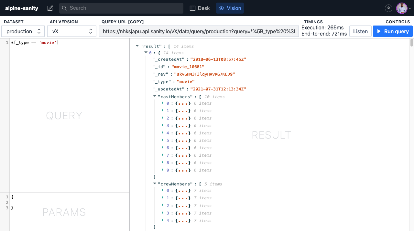Run the query with Run query button

click(x=393, y=31)
